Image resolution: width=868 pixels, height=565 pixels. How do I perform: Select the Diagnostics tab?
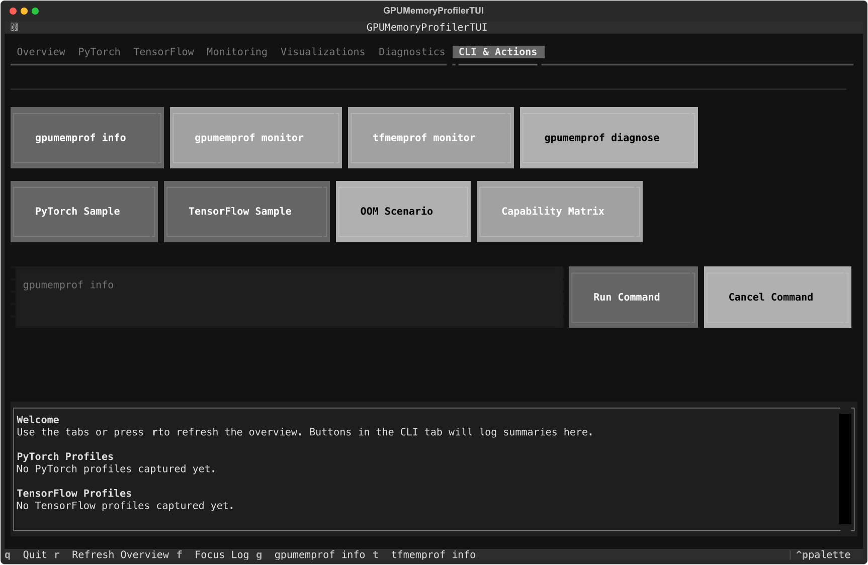[x=412, y=52]
